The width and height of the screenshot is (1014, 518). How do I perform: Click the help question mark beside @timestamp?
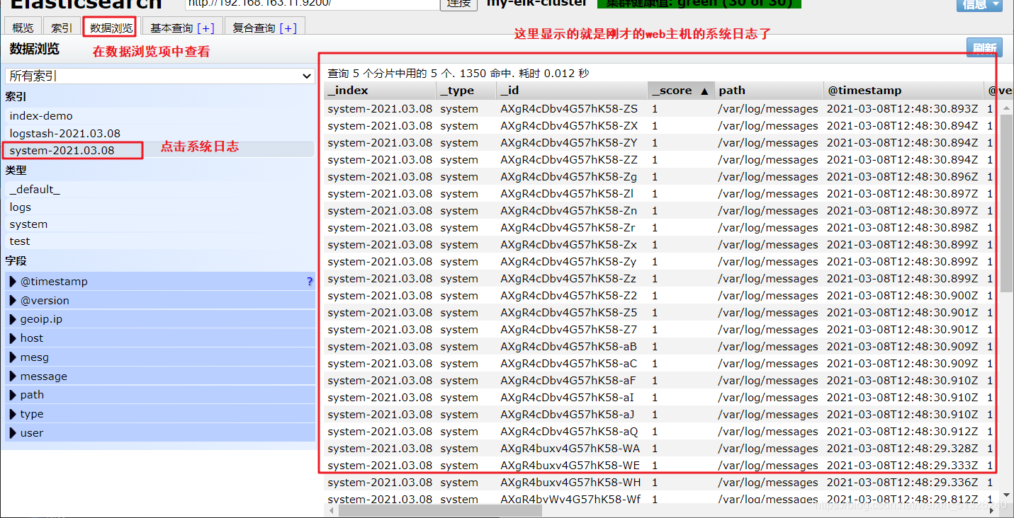309,282
